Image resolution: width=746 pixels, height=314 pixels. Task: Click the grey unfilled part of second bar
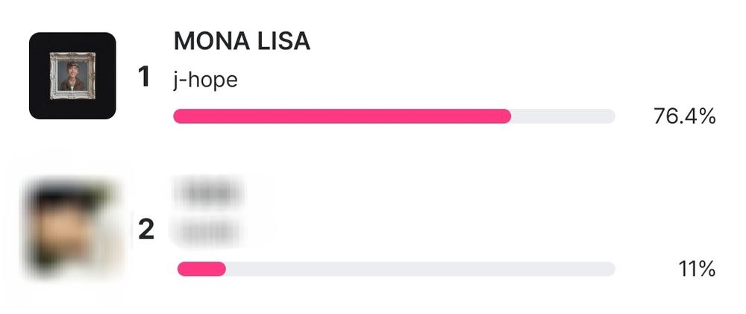click(420, 269)
